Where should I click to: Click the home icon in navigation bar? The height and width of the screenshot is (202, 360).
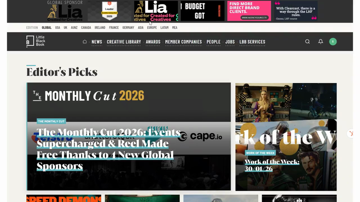point(85,42)
